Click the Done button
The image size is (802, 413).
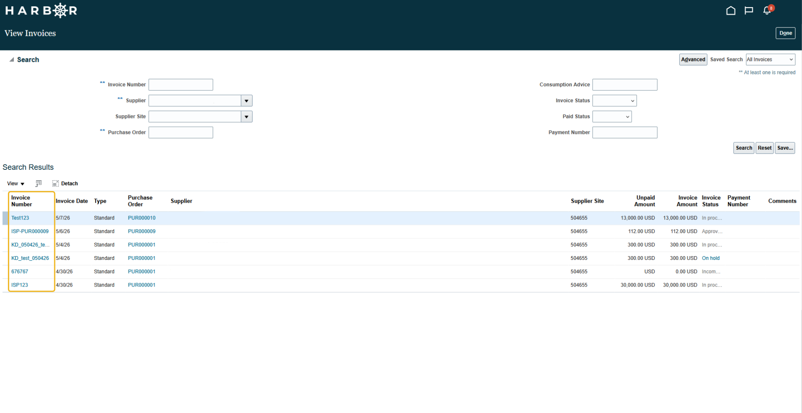[785, 33]
